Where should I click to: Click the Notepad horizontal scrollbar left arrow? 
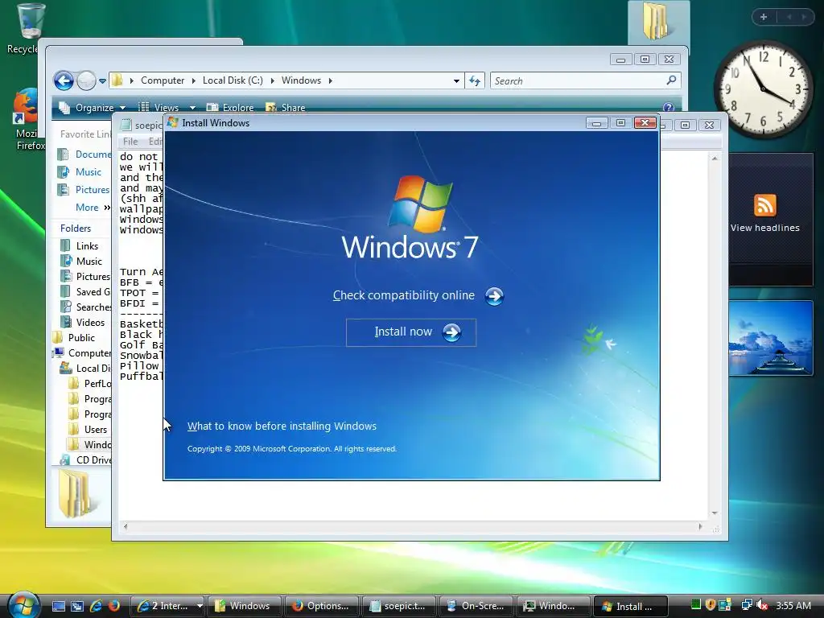(125, 526)
